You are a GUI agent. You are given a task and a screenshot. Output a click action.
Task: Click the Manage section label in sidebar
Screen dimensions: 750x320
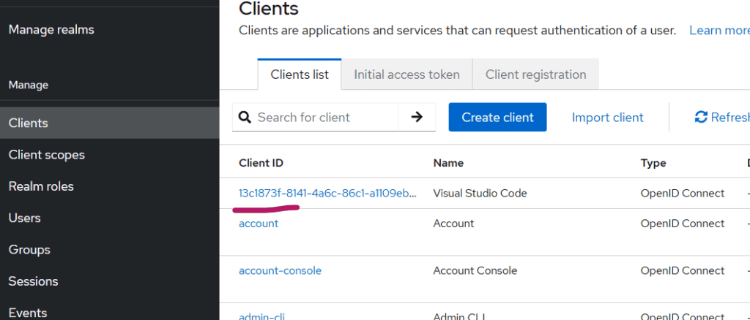click(29, 85)
